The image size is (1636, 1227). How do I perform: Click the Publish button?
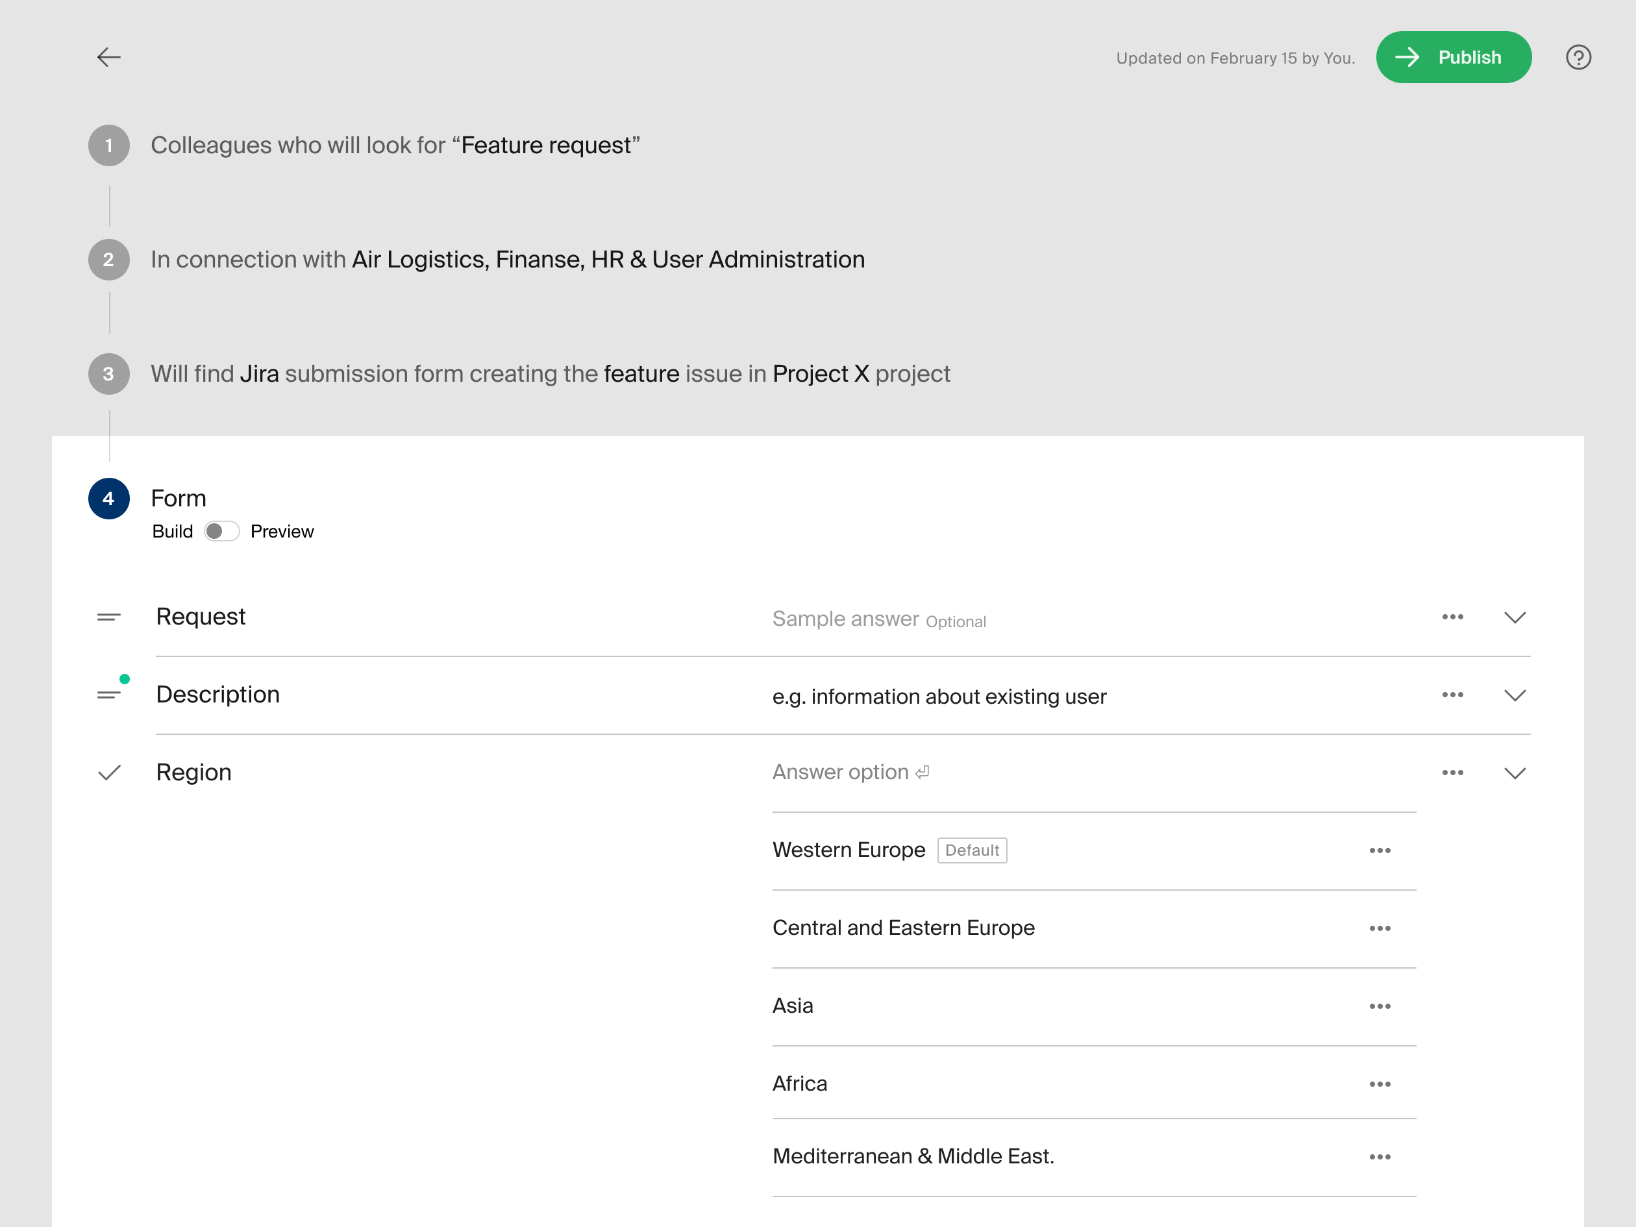[x=1452, y=57]
